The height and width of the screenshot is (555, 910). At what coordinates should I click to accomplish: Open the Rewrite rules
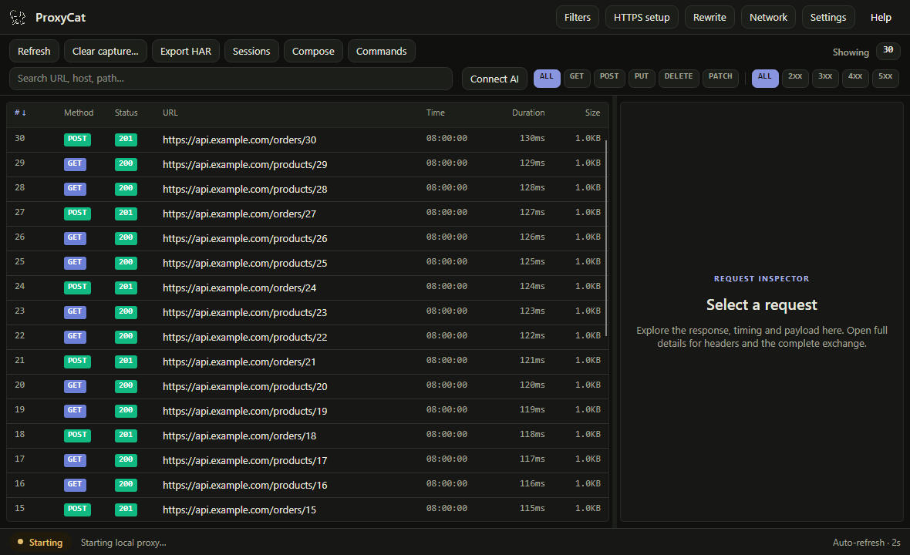[x=709, y=18]
